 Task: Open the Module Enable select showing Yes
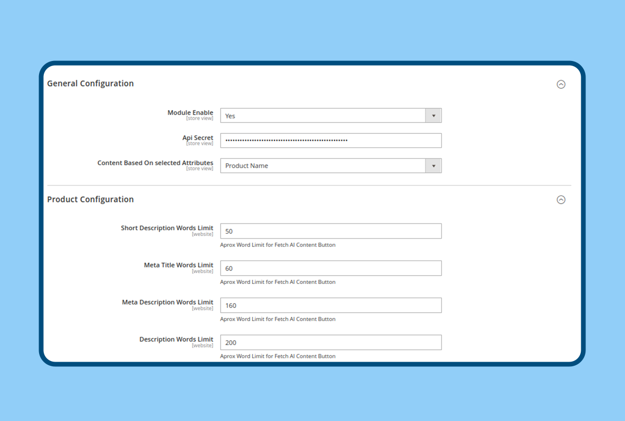[x=323, y=116]
